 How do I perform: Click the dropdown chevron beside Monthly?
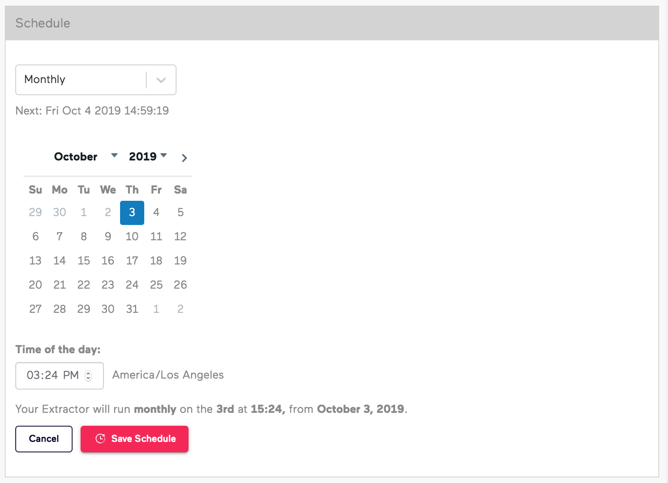pyautogui.click(x=161, y=80)
